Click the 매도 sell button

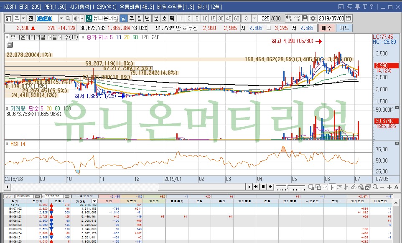344,28
